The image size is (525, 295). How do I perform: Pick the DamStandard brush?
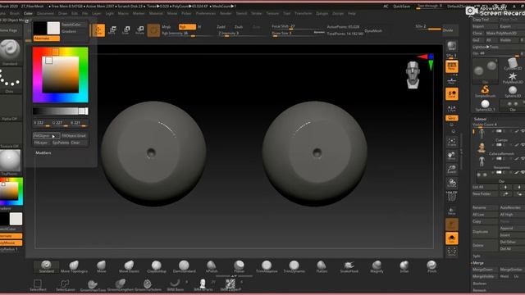pyautogui.click(x=184, y=266)
